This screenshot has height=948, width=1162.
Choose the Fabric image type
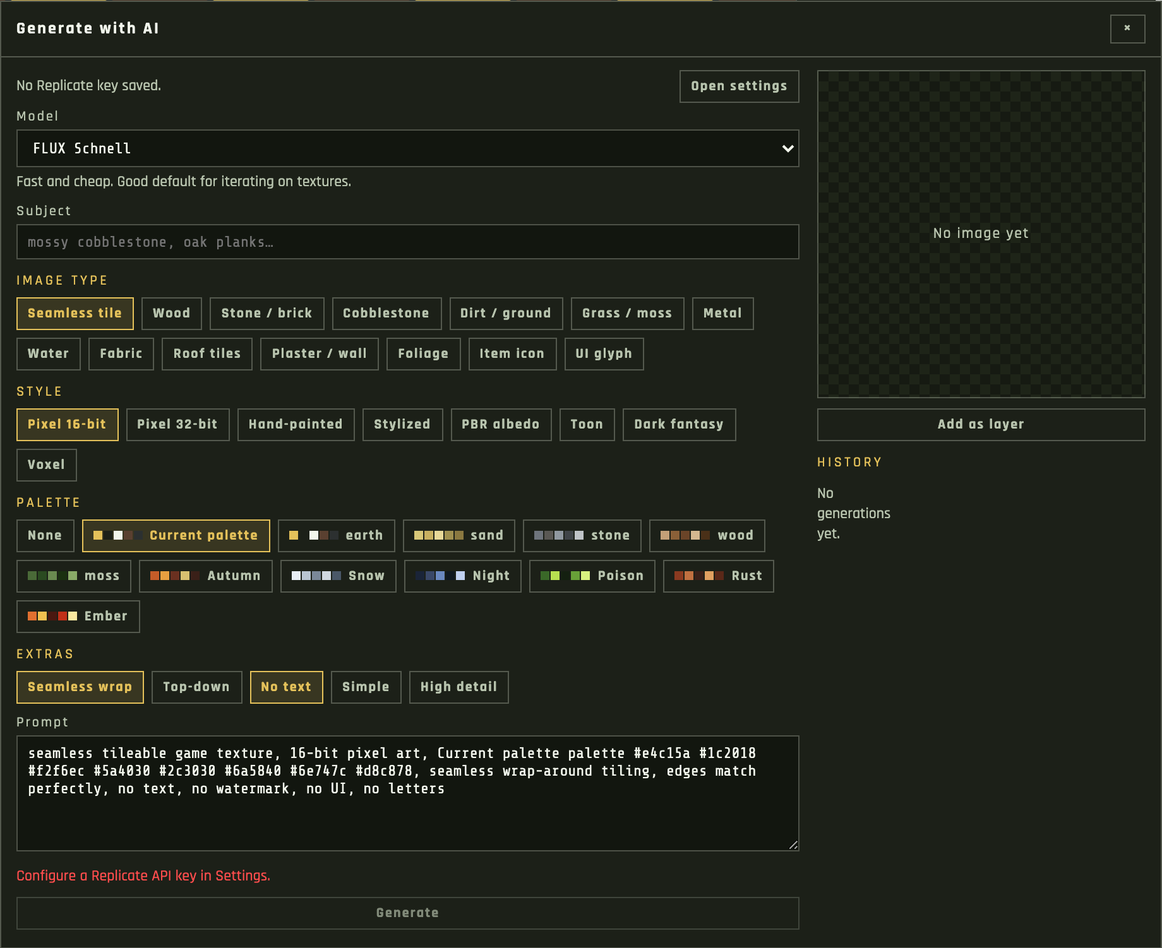[121, 353]
